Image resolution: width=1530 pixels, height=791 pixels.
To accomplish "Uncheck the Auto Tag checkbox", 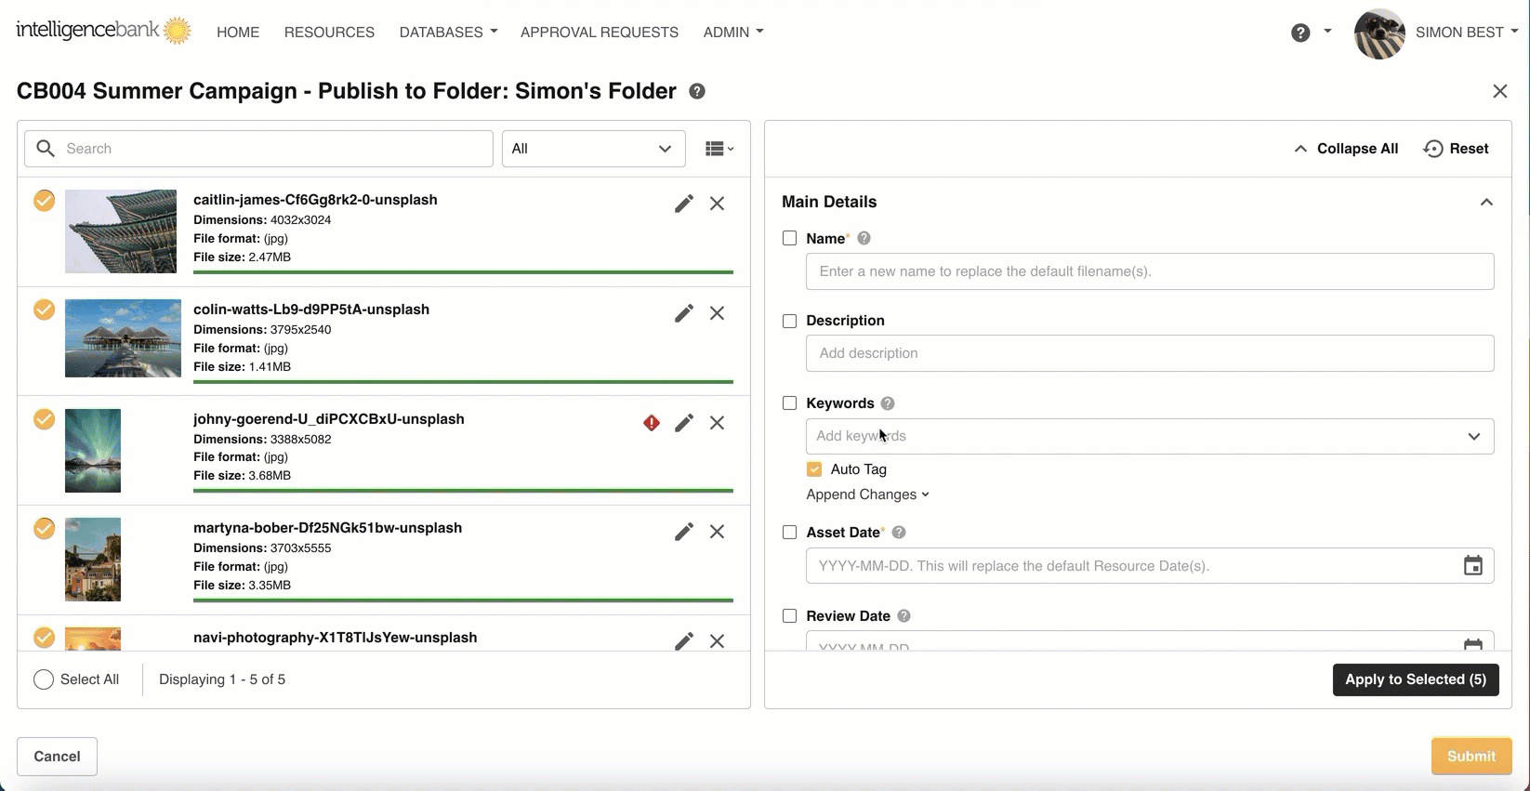I will (814, 469).
